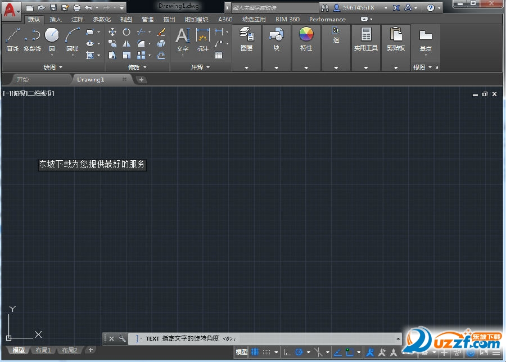Click the binoculars search icon
The width and height of the screenshot is (506, 362).
click(324, 8)
